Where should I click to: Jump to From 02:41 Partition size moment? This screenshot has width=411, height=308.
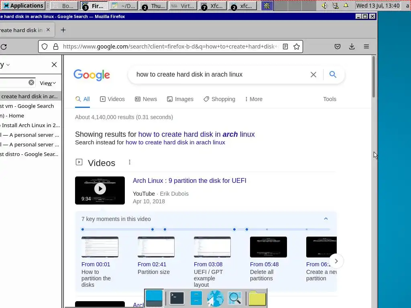point(152,264)
